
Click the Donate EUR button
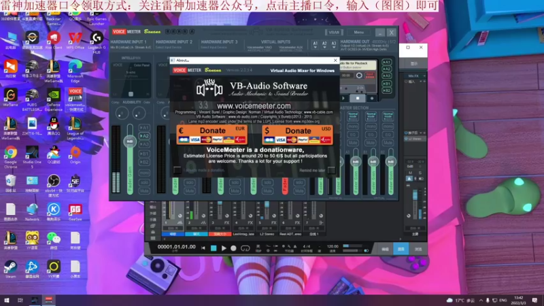tap(212, 135)
